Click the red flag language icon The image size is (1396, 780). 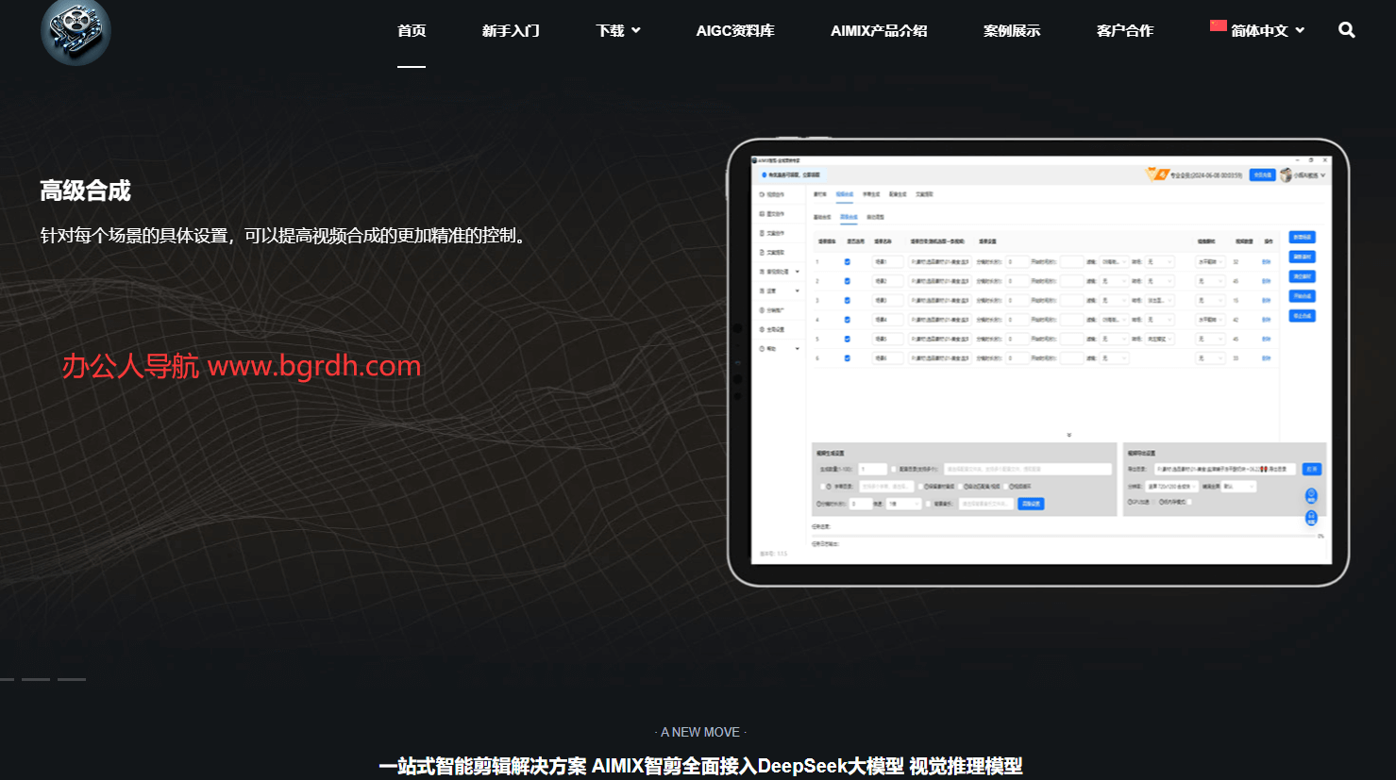(x=1218, y=26)
